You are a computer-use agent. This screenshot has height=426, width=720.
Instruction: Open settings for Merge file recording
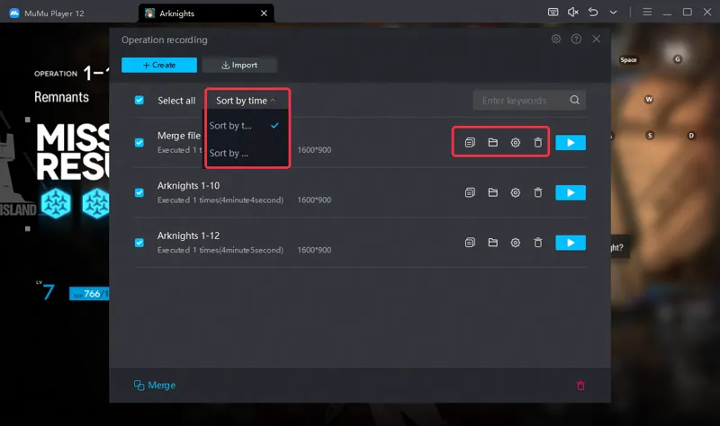[515, 143]
